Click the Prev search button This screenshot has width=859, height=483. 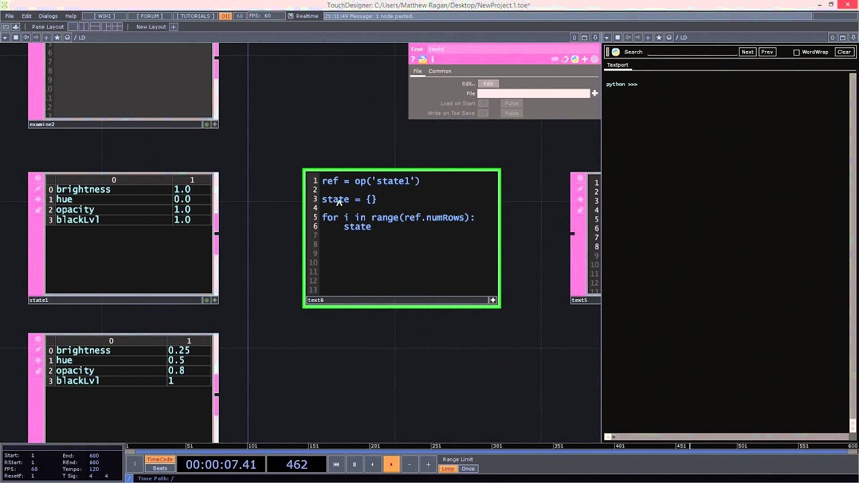tap(767, 52)
